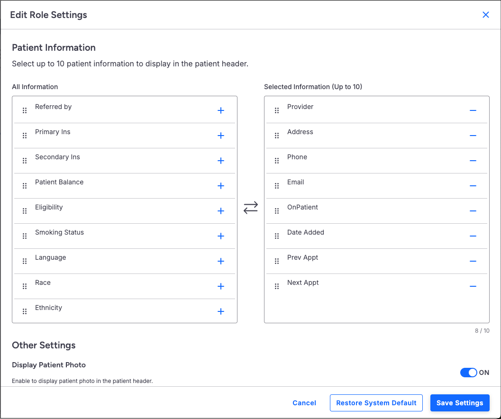Screen dimensions: 501x419
Task: Remove OnPatient using minus icon
Action: tap(473, 211)
